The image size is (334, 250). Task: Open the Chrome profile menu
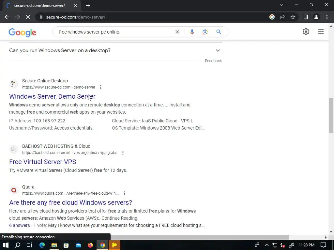coord(316,17)
